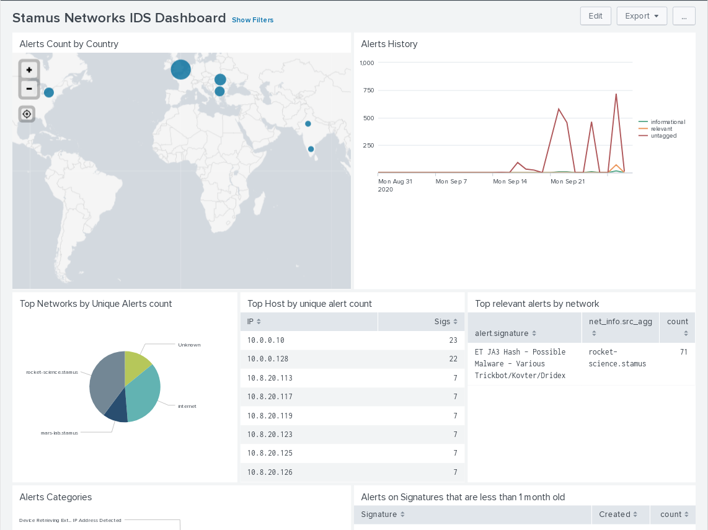
Task: Toggle the untagged series in legend
Action: click(663, 136)
